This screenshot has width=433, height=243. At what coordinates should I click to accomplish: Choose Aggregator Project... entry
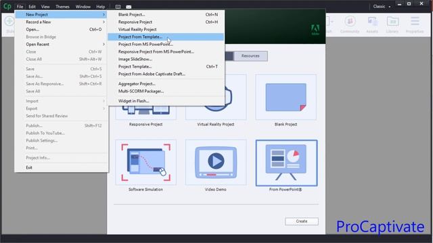[166, 84]
